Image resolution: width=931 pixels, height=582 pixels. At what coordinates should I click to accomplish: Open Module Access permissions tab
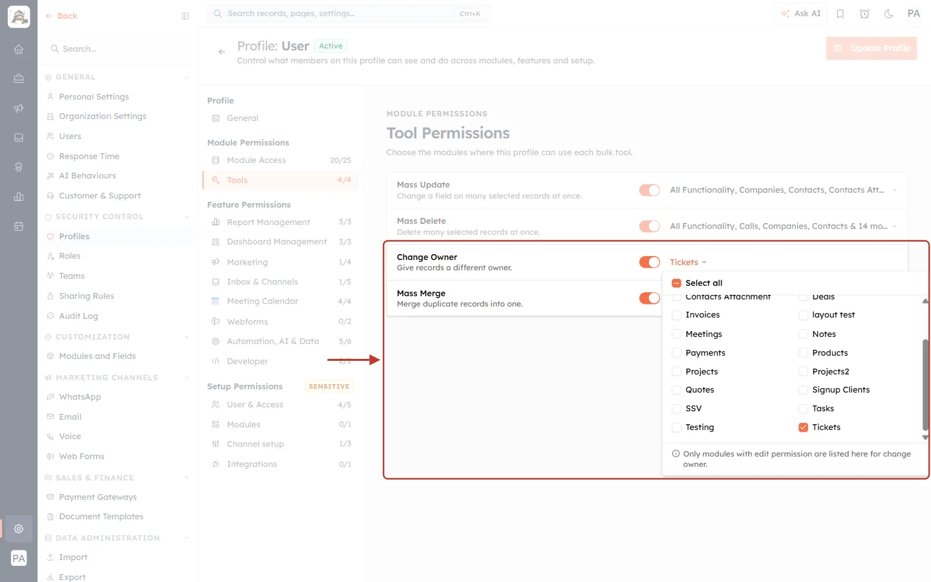pos(281,160)
